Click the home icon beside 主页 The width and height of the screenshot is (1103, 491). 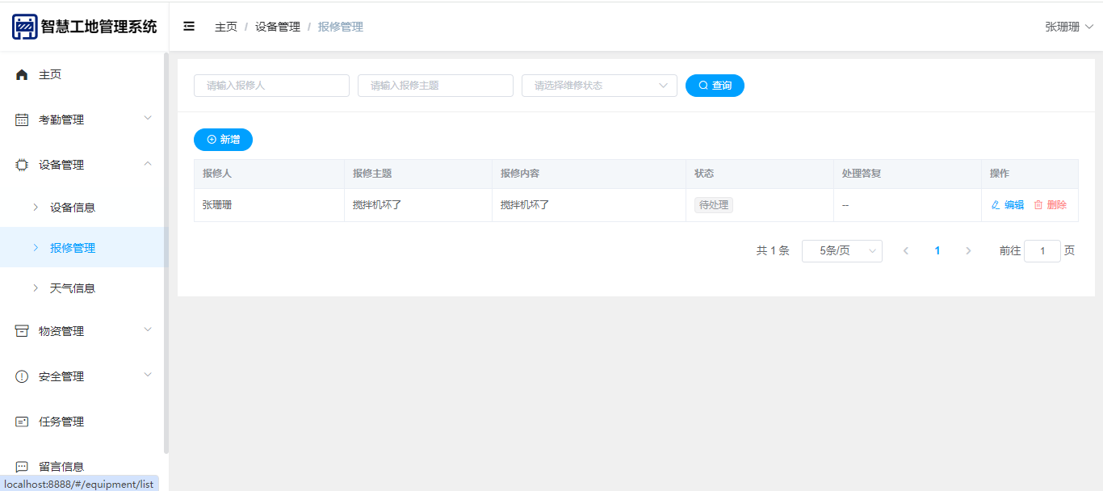pos(22,74)
